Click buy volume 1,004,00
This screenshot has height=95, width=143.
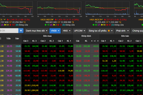(x=34, y=90)
